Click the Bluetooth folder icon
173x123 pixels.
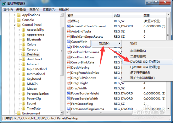(x=24, y=40)
